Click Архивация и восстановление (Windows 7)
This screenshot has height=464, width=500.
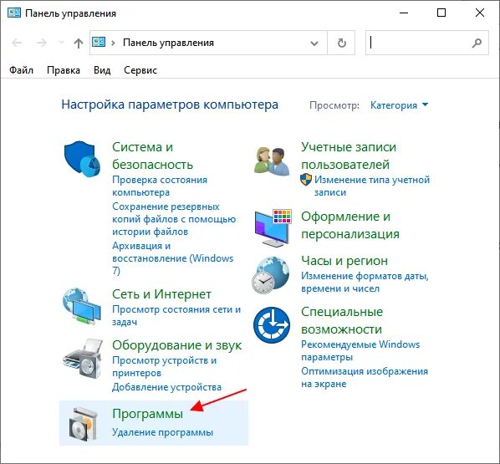tap(172, 258)
